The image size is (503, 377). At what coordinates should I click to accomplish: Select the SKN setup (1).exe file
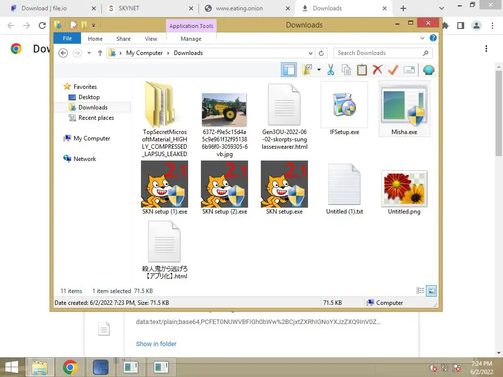(x=165, y=188)
